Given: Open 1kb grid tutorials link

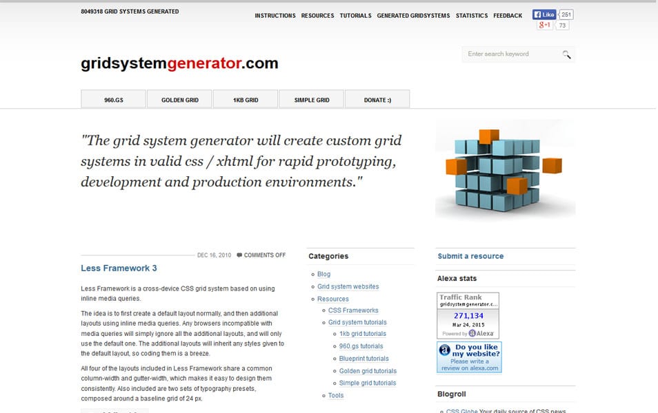Looking at the screenshot, I should pyautogui.click(x=363, y=334).
